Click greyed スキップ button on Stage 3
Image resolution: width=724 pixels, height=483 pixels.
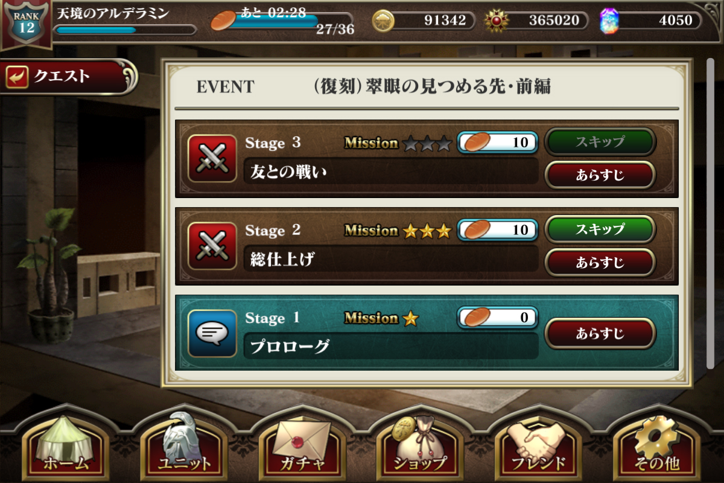(600, 142)
